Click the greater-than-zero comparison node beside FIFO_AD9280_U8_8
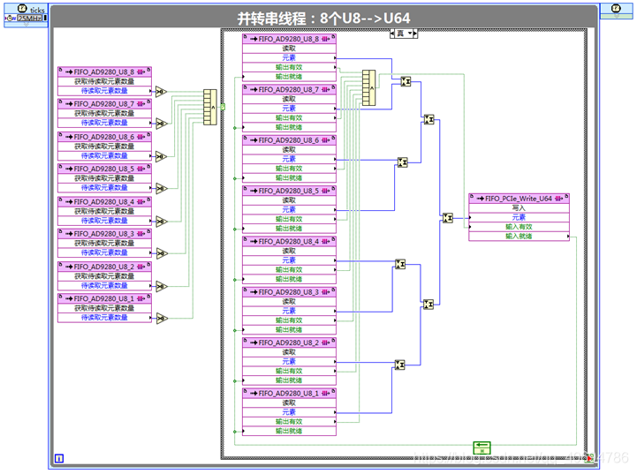Viewport: 637px width, 474px height. point(162,92)
